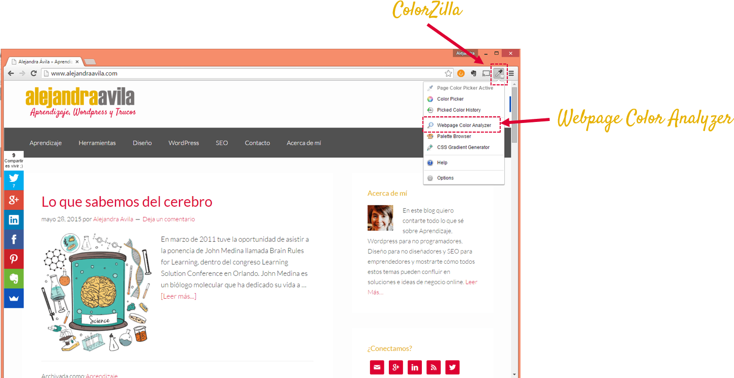This screenshot has width=734, height=378.
Task: Open Help from the ColorZilla menu
Action: 464,163
